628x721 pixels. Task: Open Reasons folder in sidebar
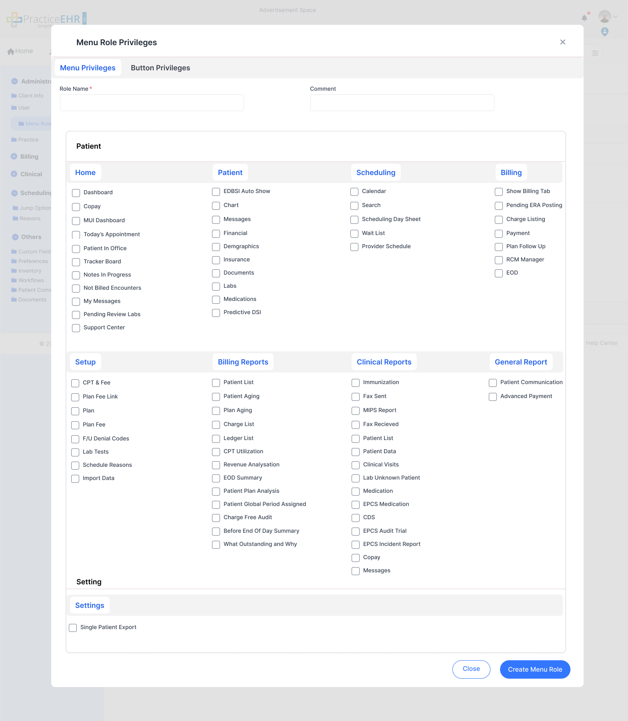26,218
